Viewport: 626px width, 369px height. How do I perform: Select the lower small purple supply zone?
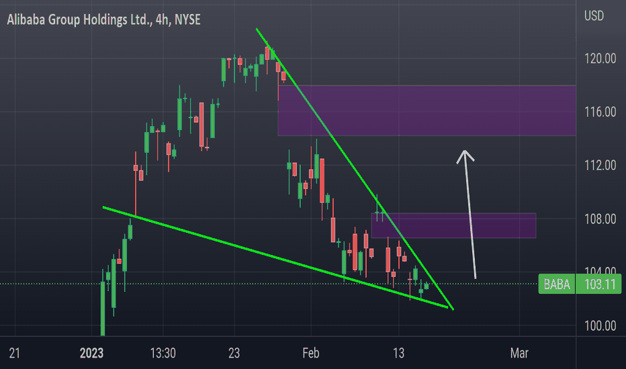click(x=453, y=226)
